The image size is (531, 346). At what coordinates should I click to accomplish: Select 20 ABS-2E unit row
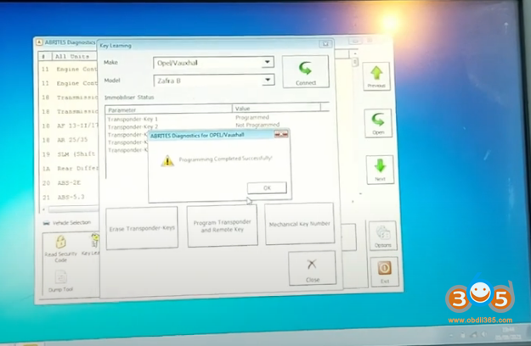[69, 183]
